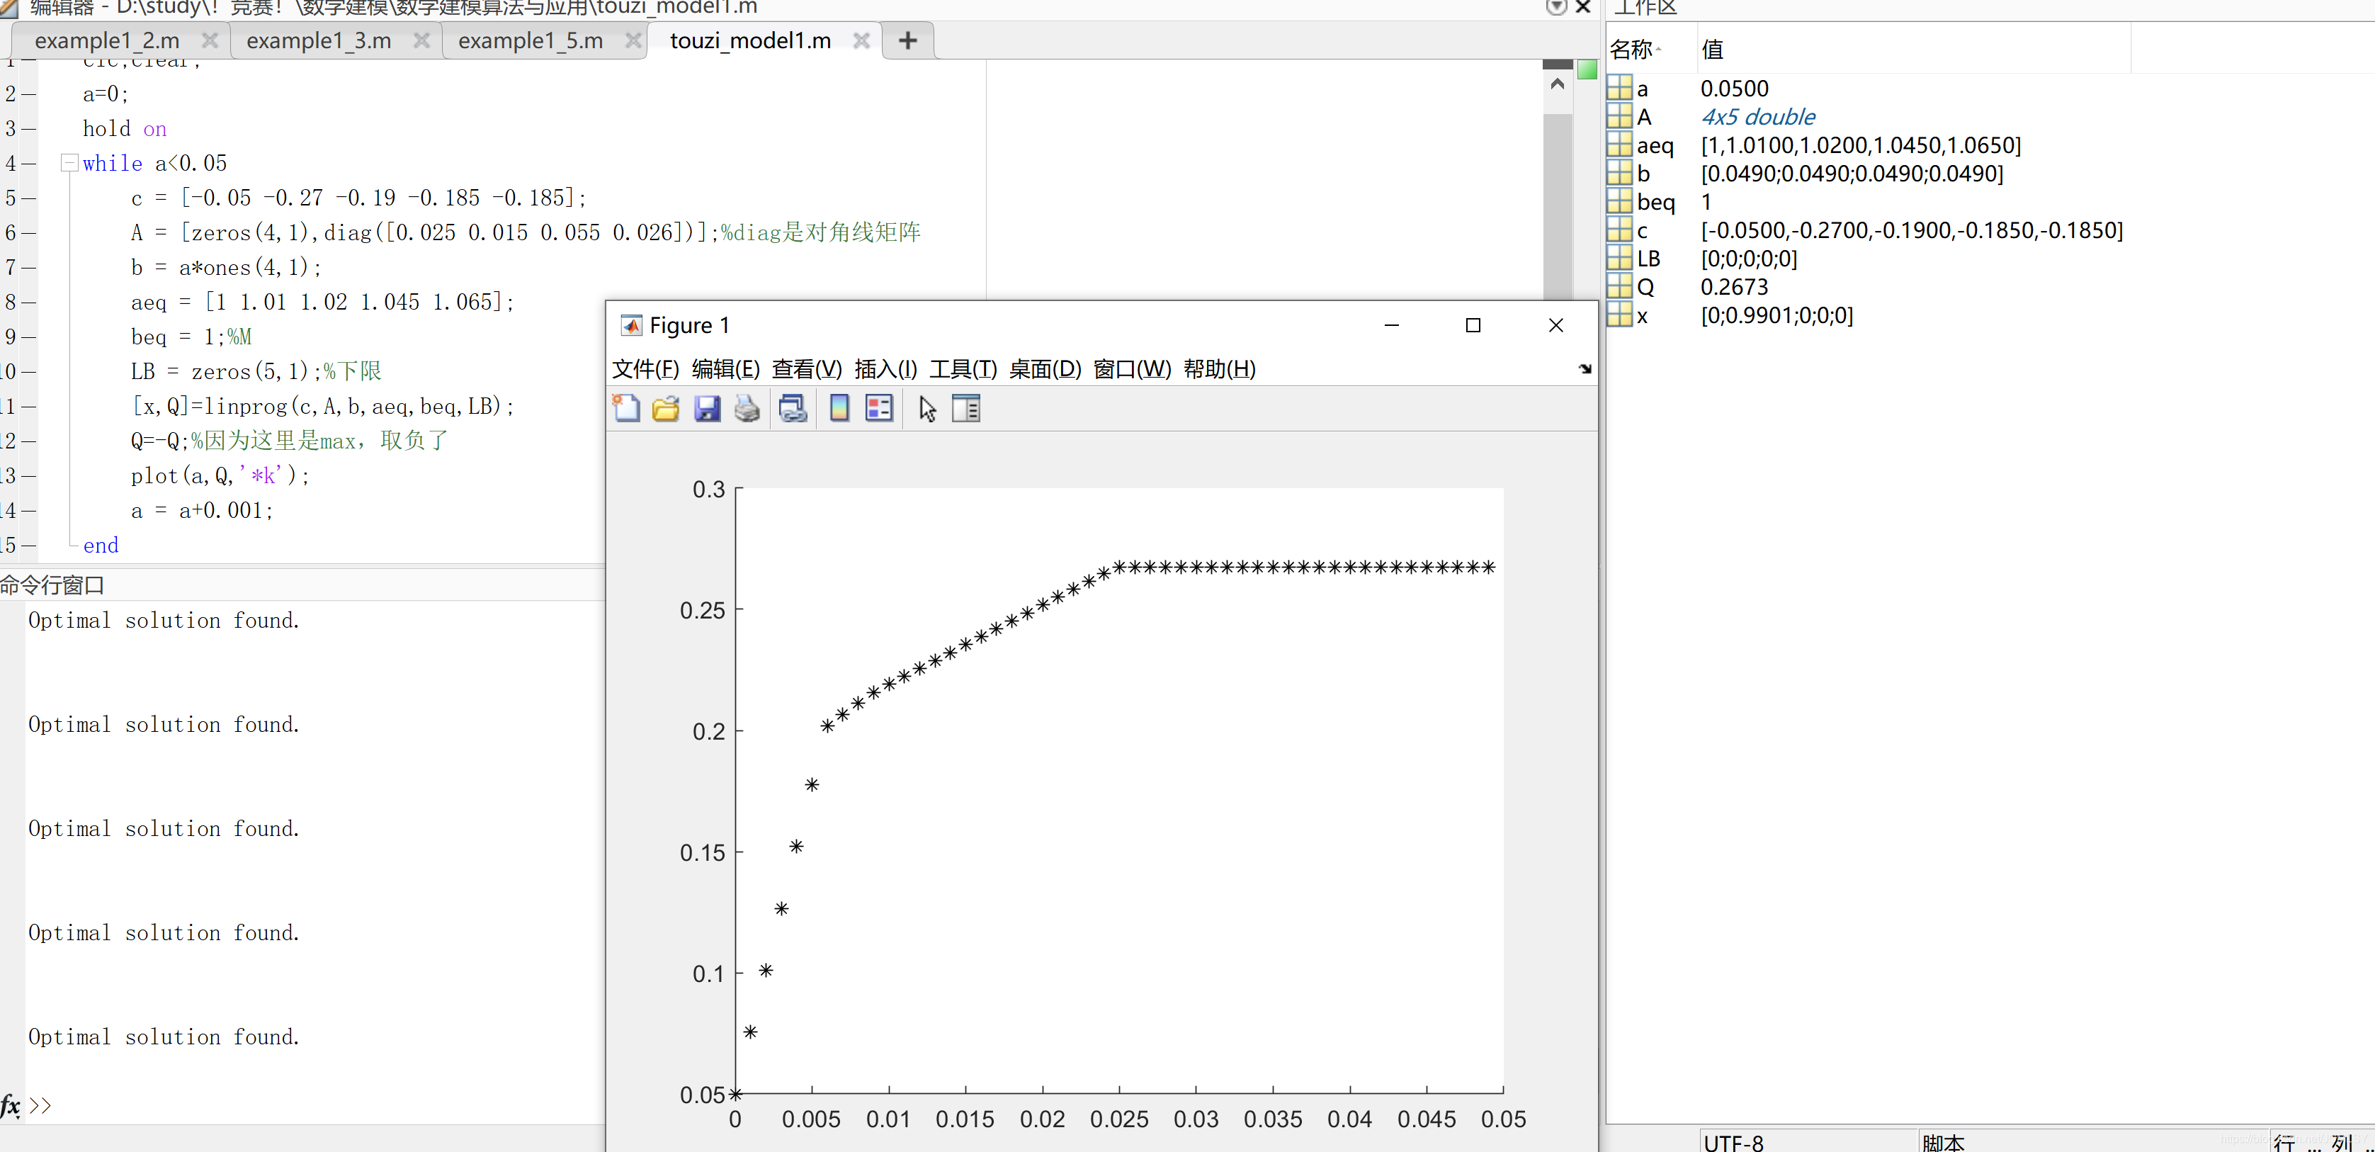The height and width of the screenshot is (1152, 2375).
Task: Add a new editor tab with the plus button
Action: (907, 40)
